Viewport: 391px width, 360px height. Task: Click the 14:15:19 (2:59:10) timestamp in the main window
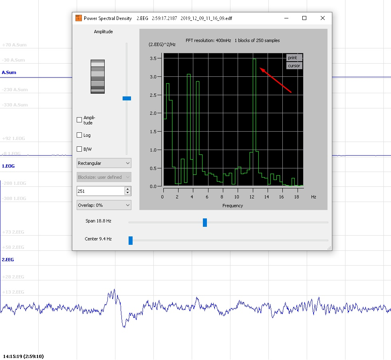point(24,356)
